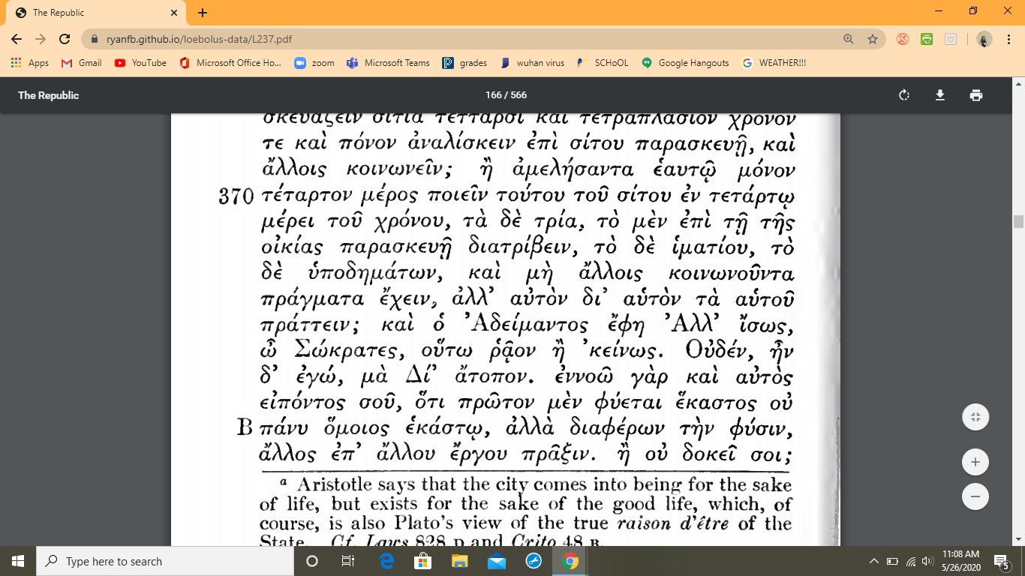Viewport: 1025px width, 576px height.
Task: Open Chrome menu three dots
Action: coord(1008,39)
